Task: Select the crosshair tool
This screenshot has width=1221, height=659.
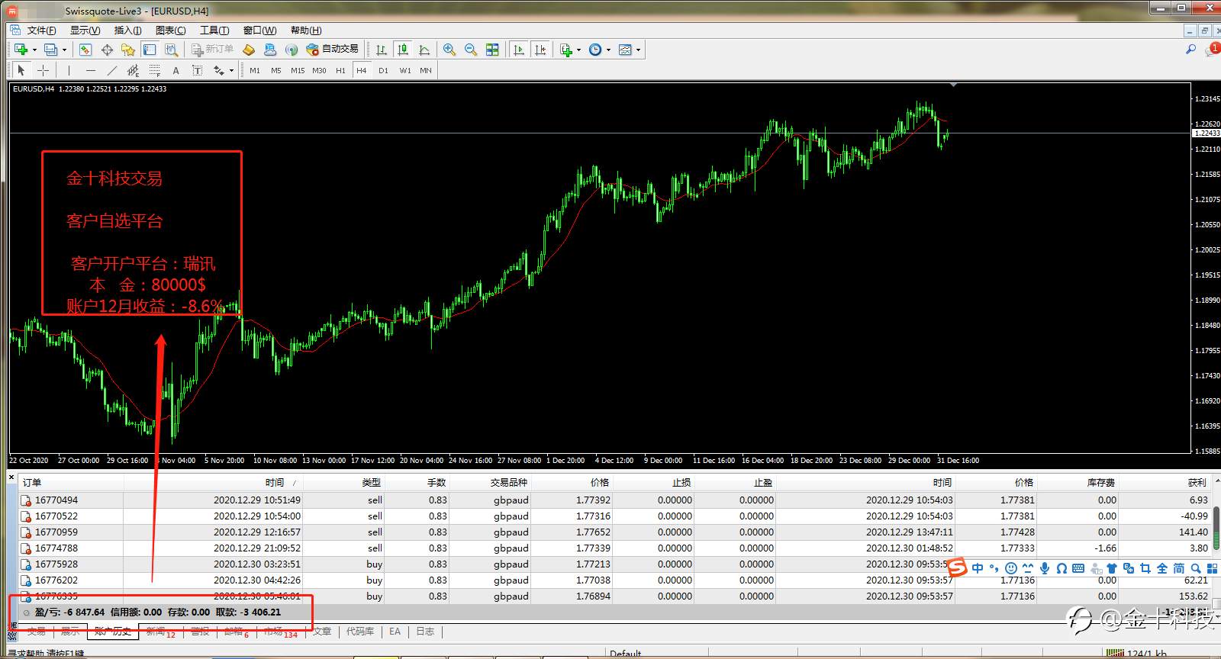Action: [43, 70]
